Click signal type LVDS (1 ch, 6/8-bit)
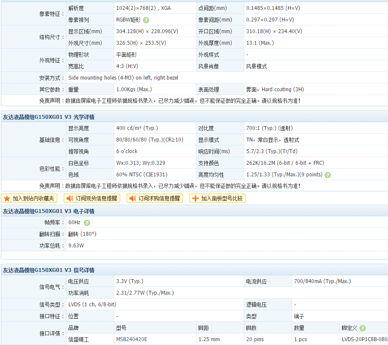The width and height of the screenshot is (388, 345). pos(92,305)
